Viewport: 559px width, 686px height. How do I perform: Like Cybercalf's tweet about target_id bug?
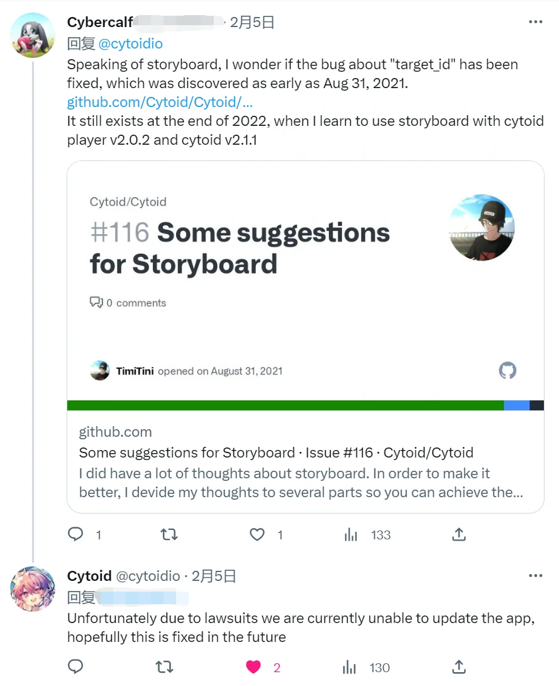coord(257,535)
